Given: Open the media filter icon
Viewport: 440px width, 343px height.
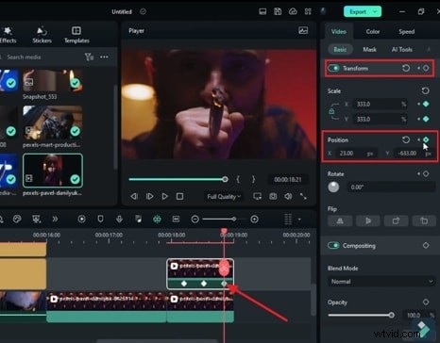Looking at the screenshot, I should coord(89,57).
